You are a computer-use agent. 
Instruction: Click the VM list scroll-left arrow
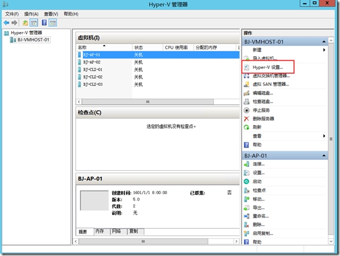tap(79, 102)
